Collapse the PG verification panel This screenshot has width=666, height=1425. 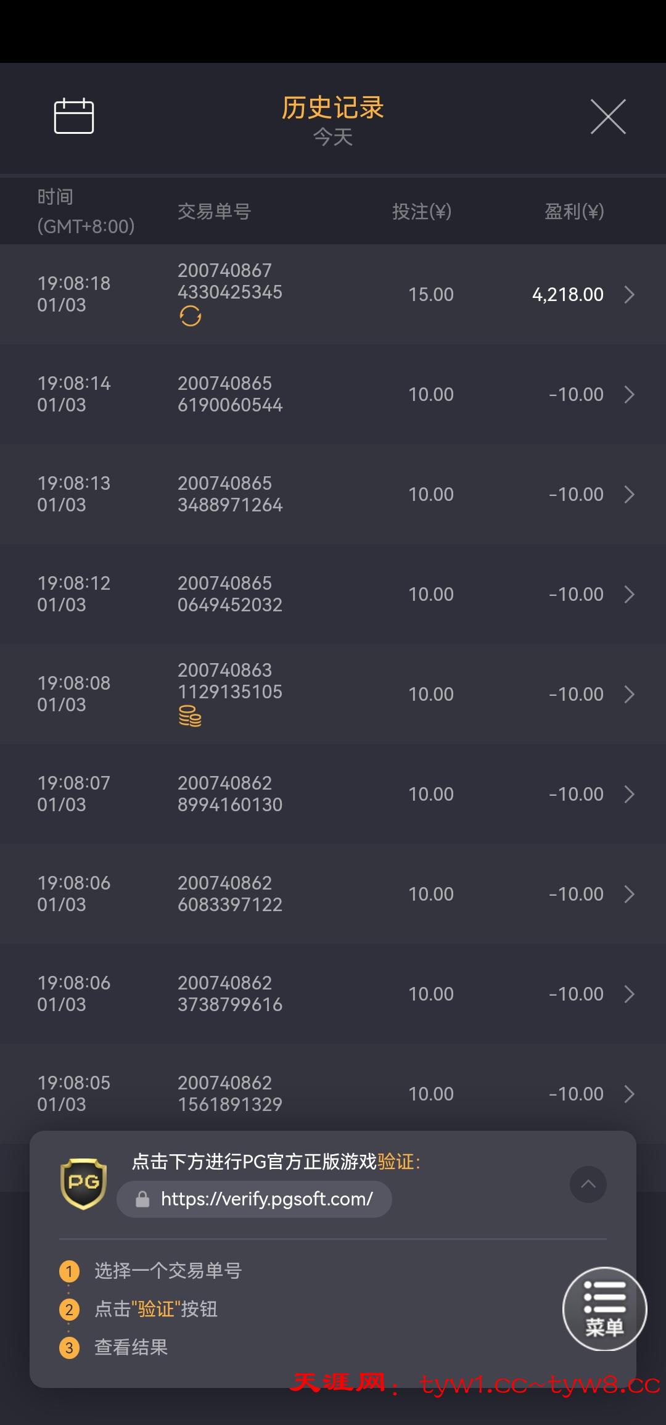588,1184
